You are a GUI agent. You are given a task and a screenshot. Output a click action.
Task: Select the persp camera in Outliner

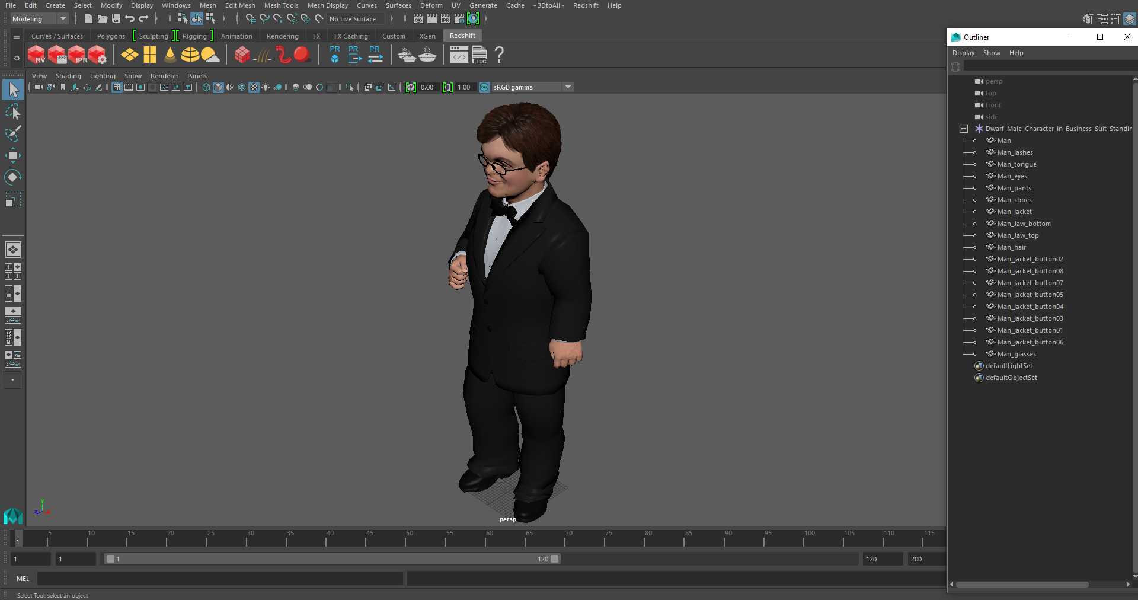[x=994, y=81]
